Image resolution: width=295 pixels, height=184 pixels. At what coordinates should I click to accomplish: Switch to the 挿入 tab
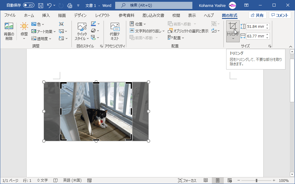[46, 15]
